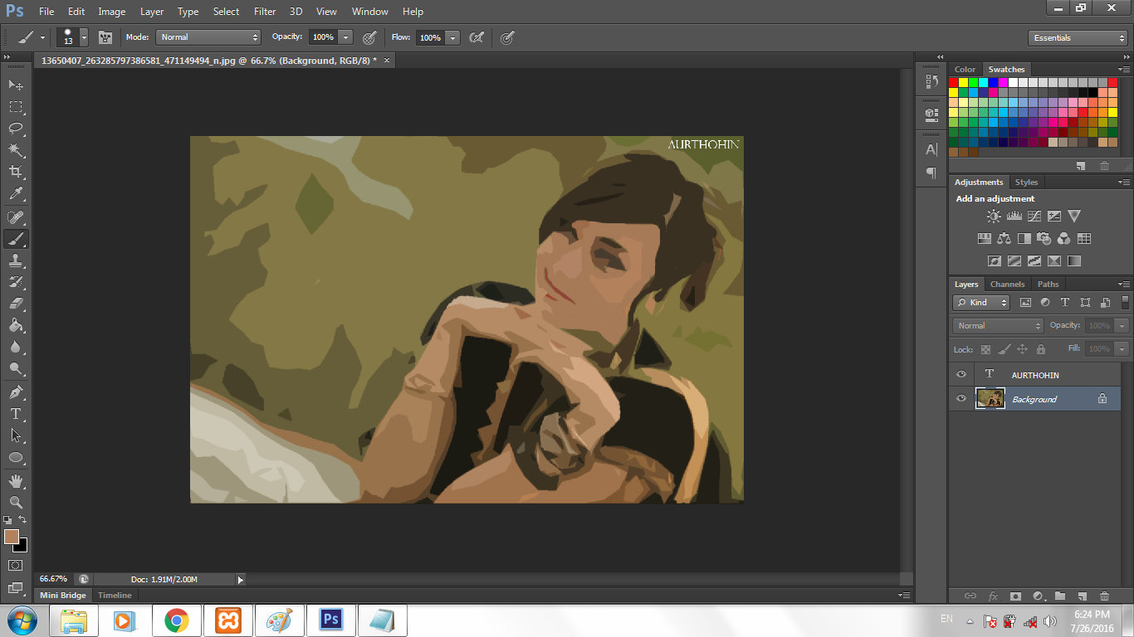Open the Layer menu
Screen dimensions: 1134x637
(x=152, y=12)
